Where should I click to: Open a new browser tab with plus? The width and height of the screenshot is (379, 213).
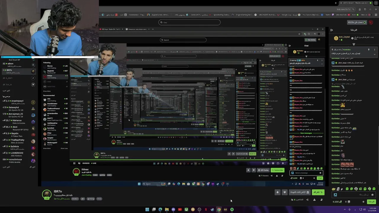(x=336, y=3)
